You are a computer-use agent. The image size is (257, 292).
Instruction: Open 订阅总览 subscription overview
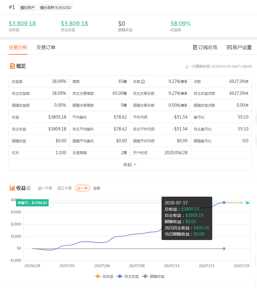pos(205,48)
